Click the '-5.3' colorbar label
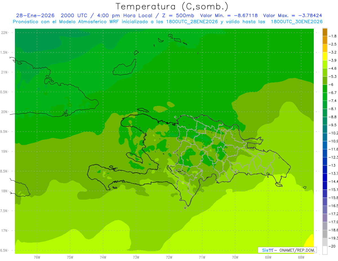This screenshot has height=261, width=338. tap(333, 76)
